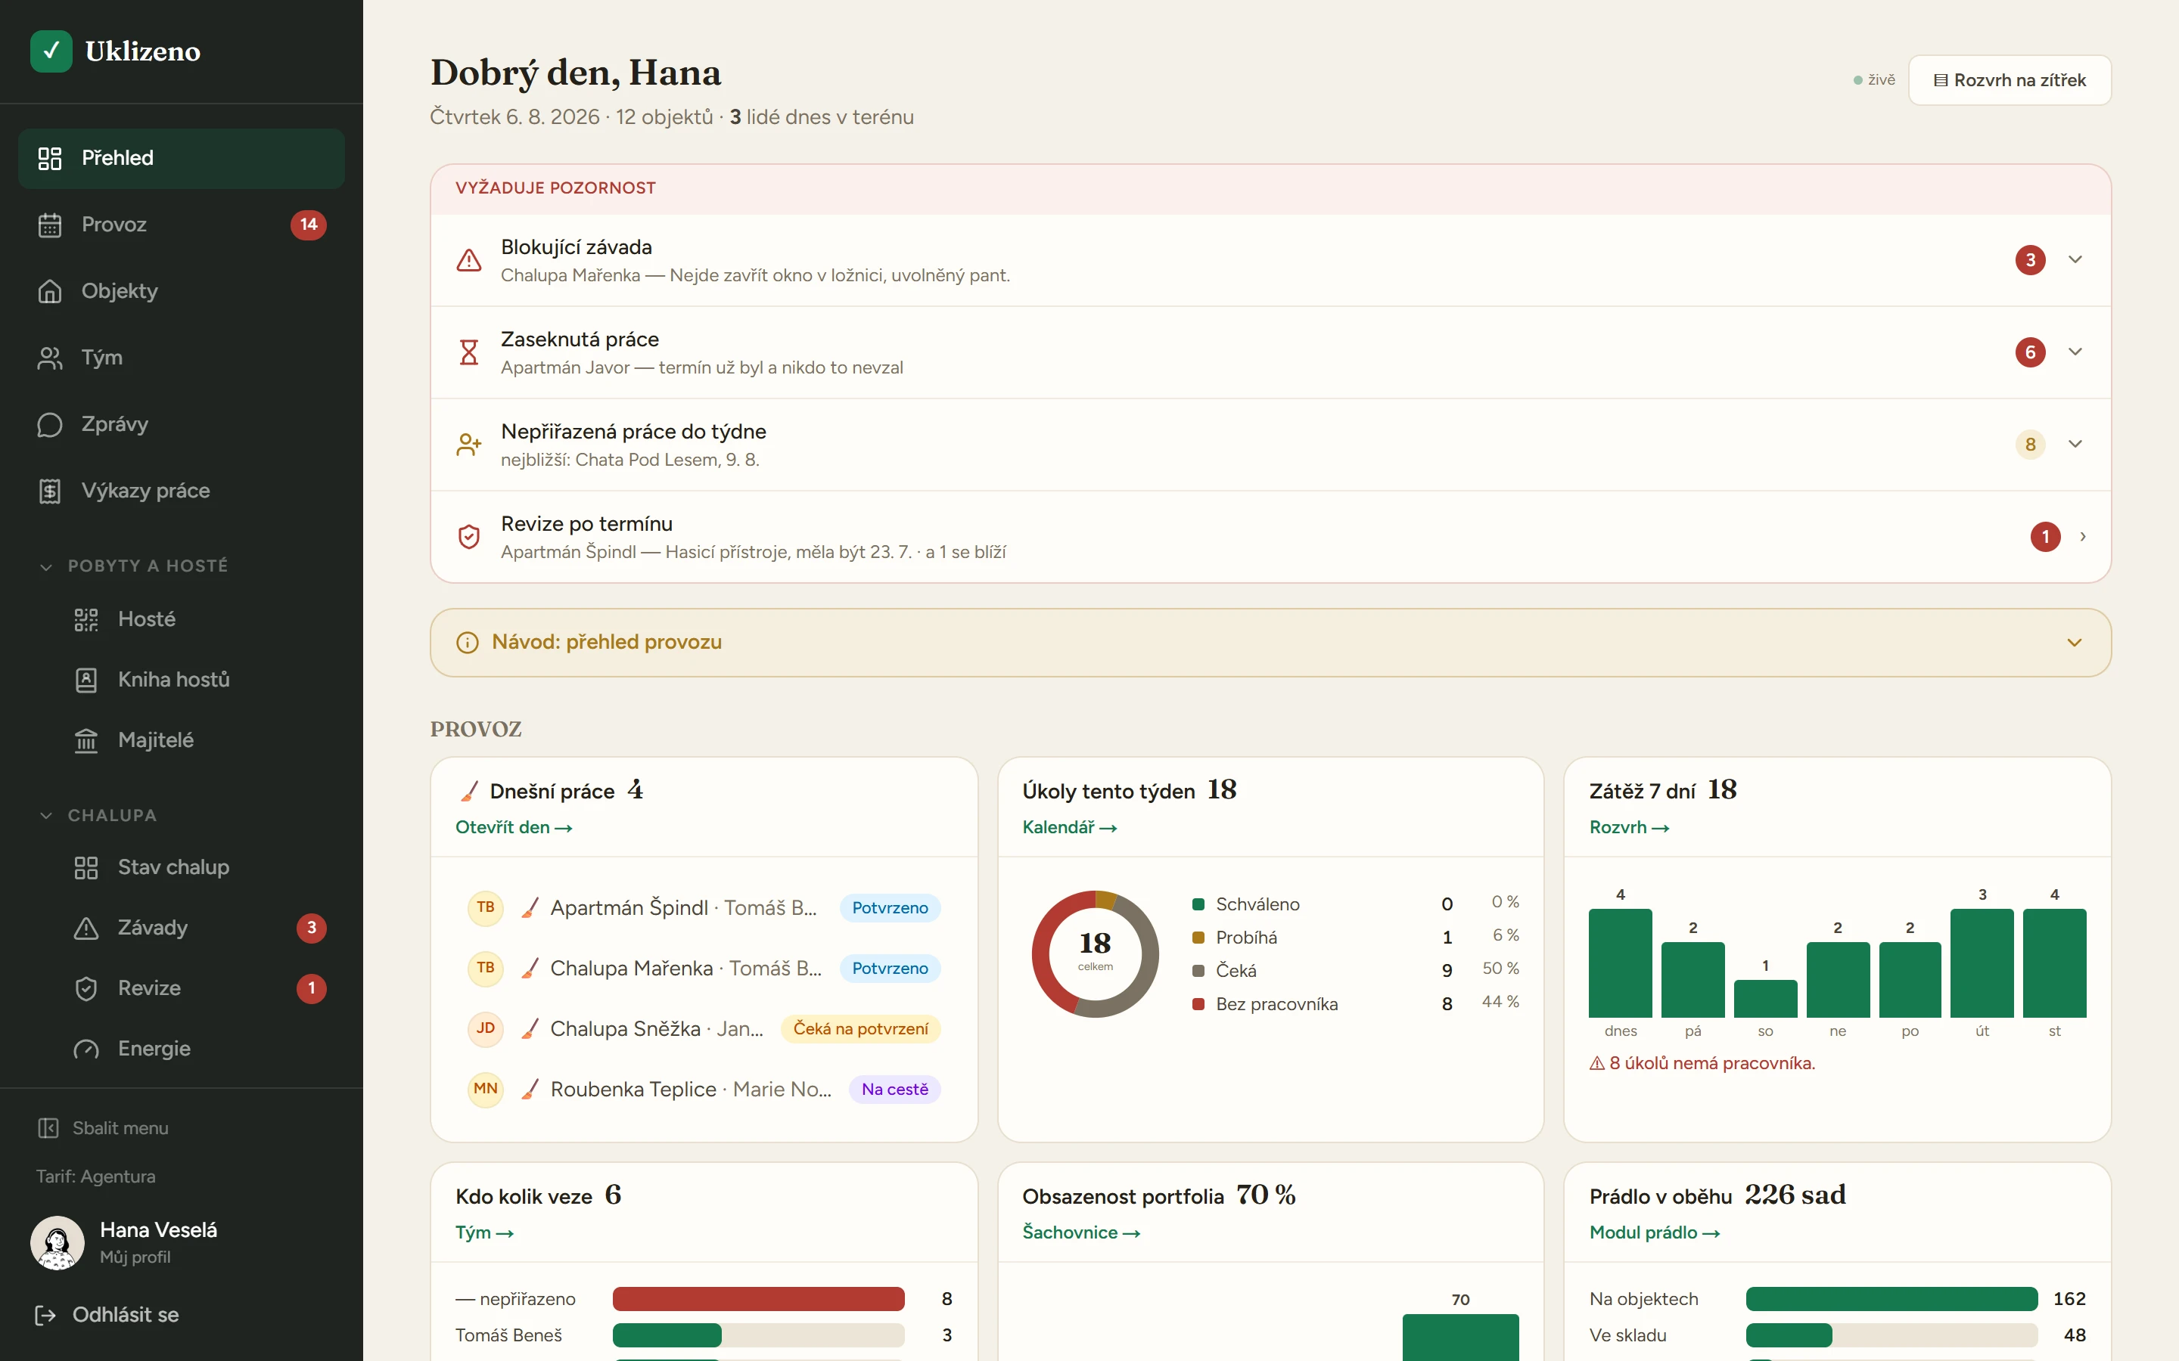Image resolution: width=2179 pixels, height=1361 pixels.
Task: Click the Hosté QR code icon
Action: (x=85, y=619)
